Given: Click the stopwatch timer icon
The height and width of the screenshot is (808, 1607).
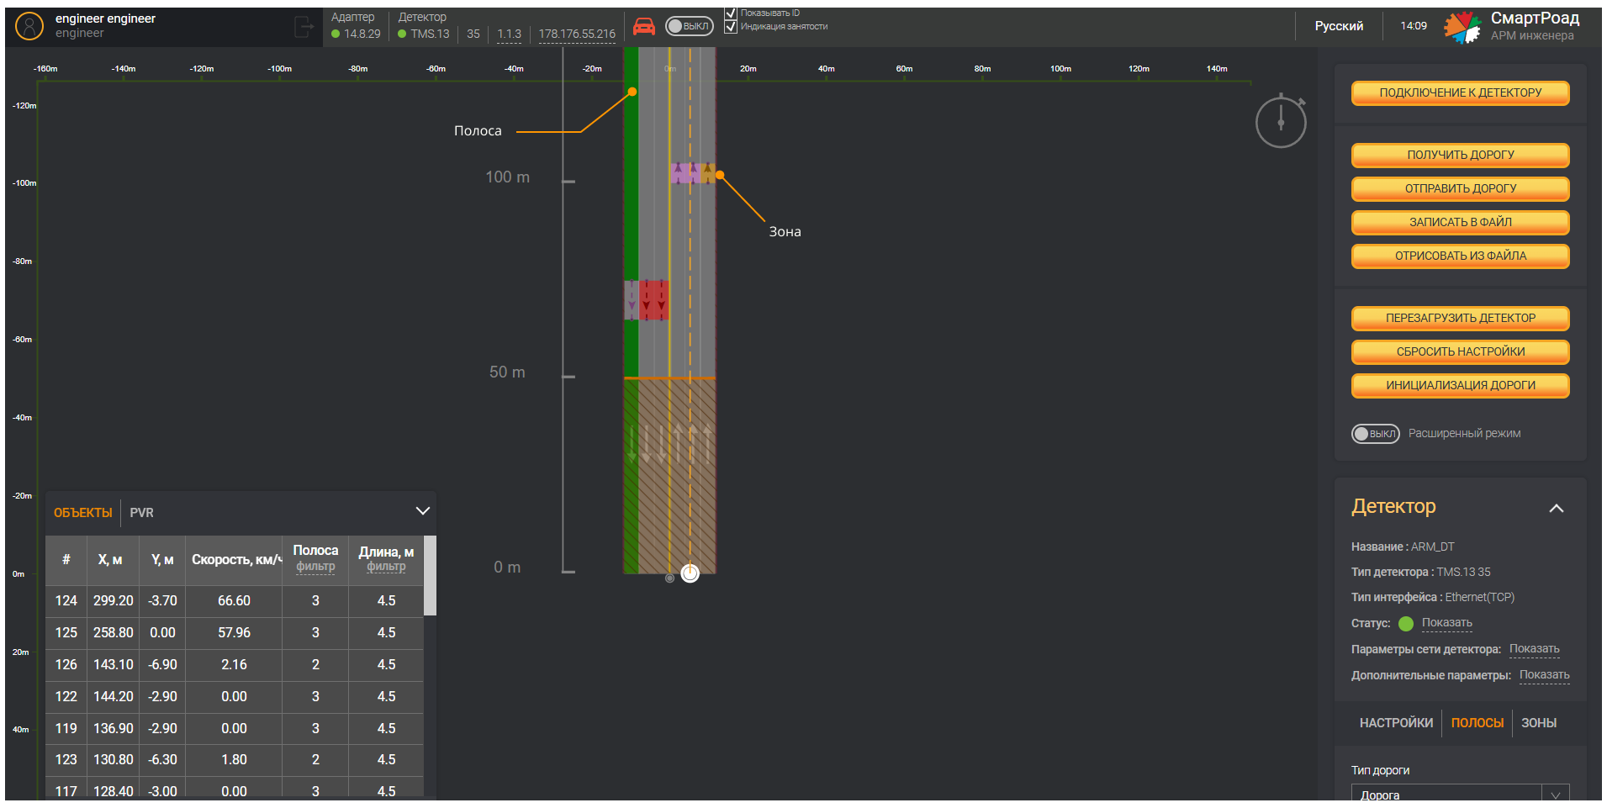Looking at the screenshot, I should [1281, 120].
